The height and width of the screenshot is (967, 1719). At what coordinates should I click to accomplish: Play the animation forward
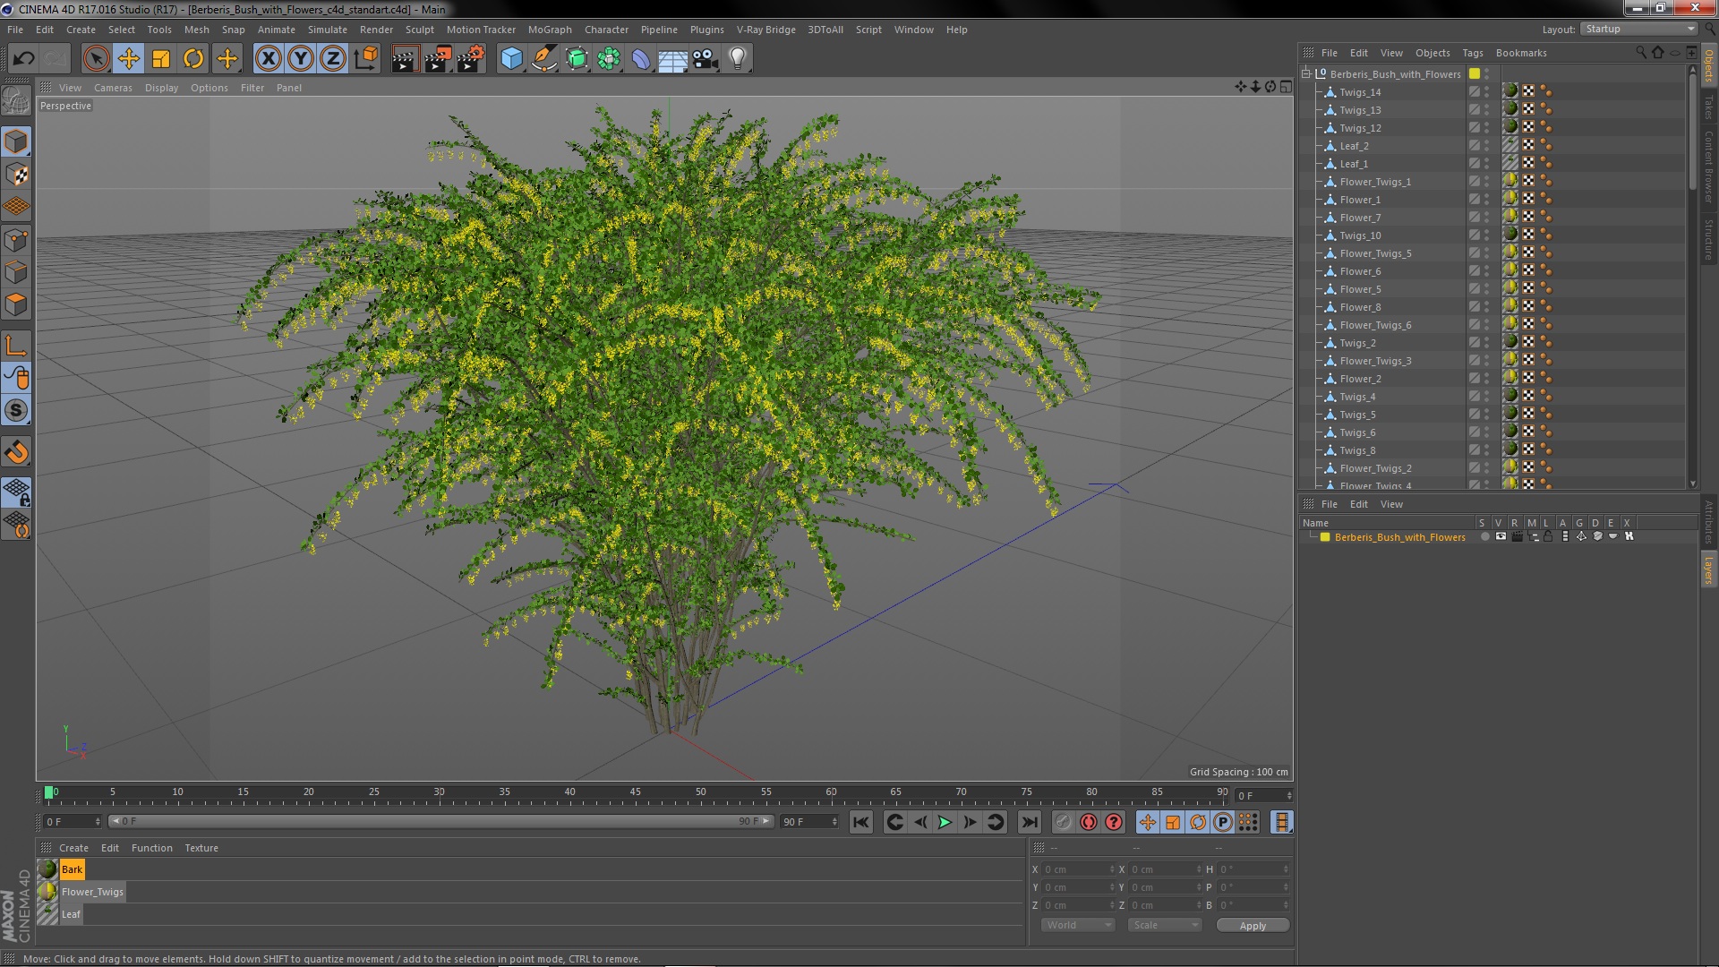(x=945, y=822)
